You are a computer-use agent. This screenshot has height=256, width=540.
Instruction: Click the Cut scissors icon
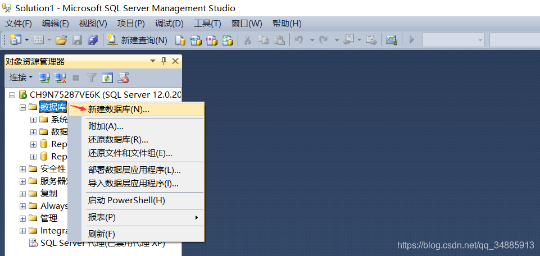pyautogui.click(x=247, y=40)
